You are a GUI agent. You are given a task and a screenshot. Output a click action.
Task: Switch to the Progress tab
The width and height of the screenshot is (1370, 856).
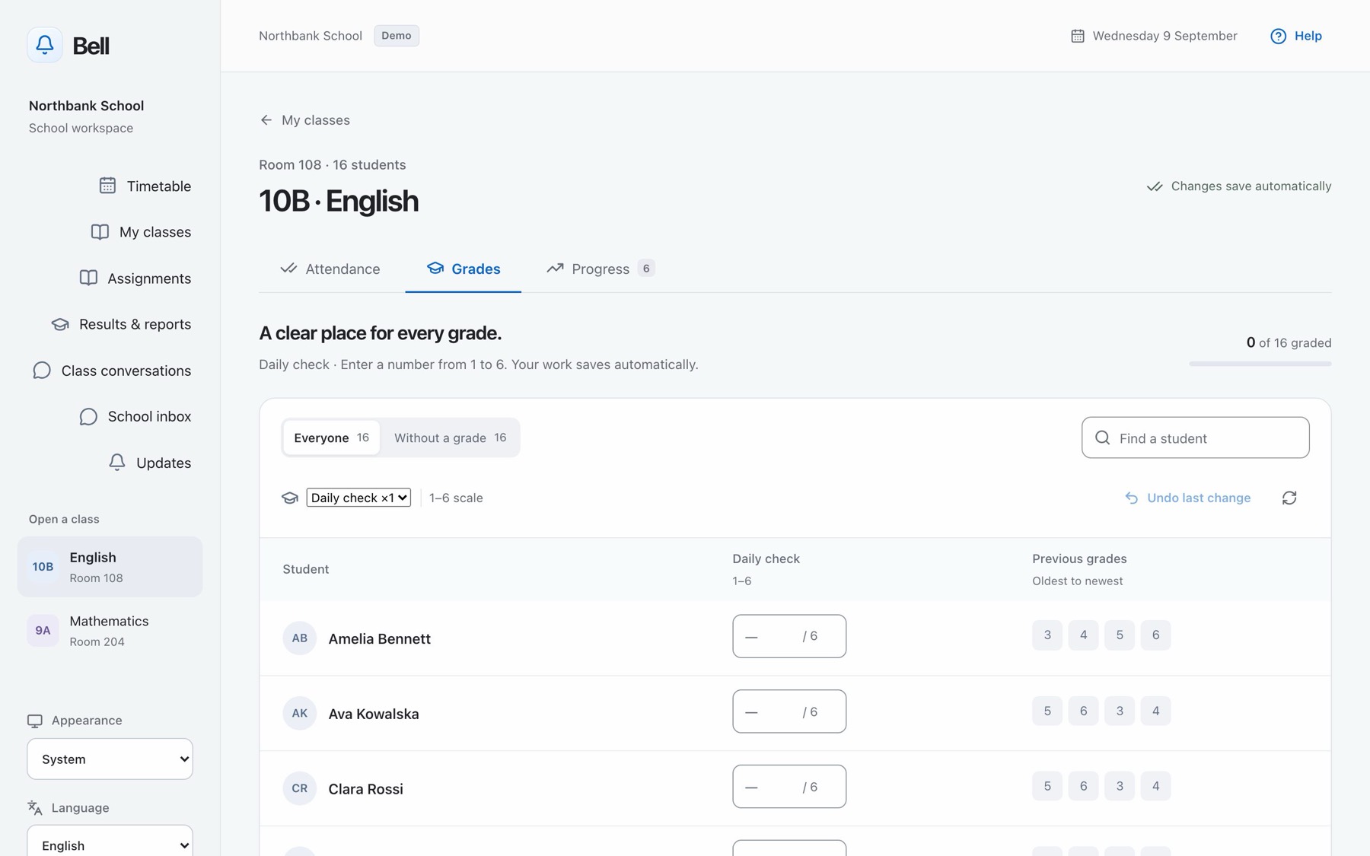coord(600,269)
